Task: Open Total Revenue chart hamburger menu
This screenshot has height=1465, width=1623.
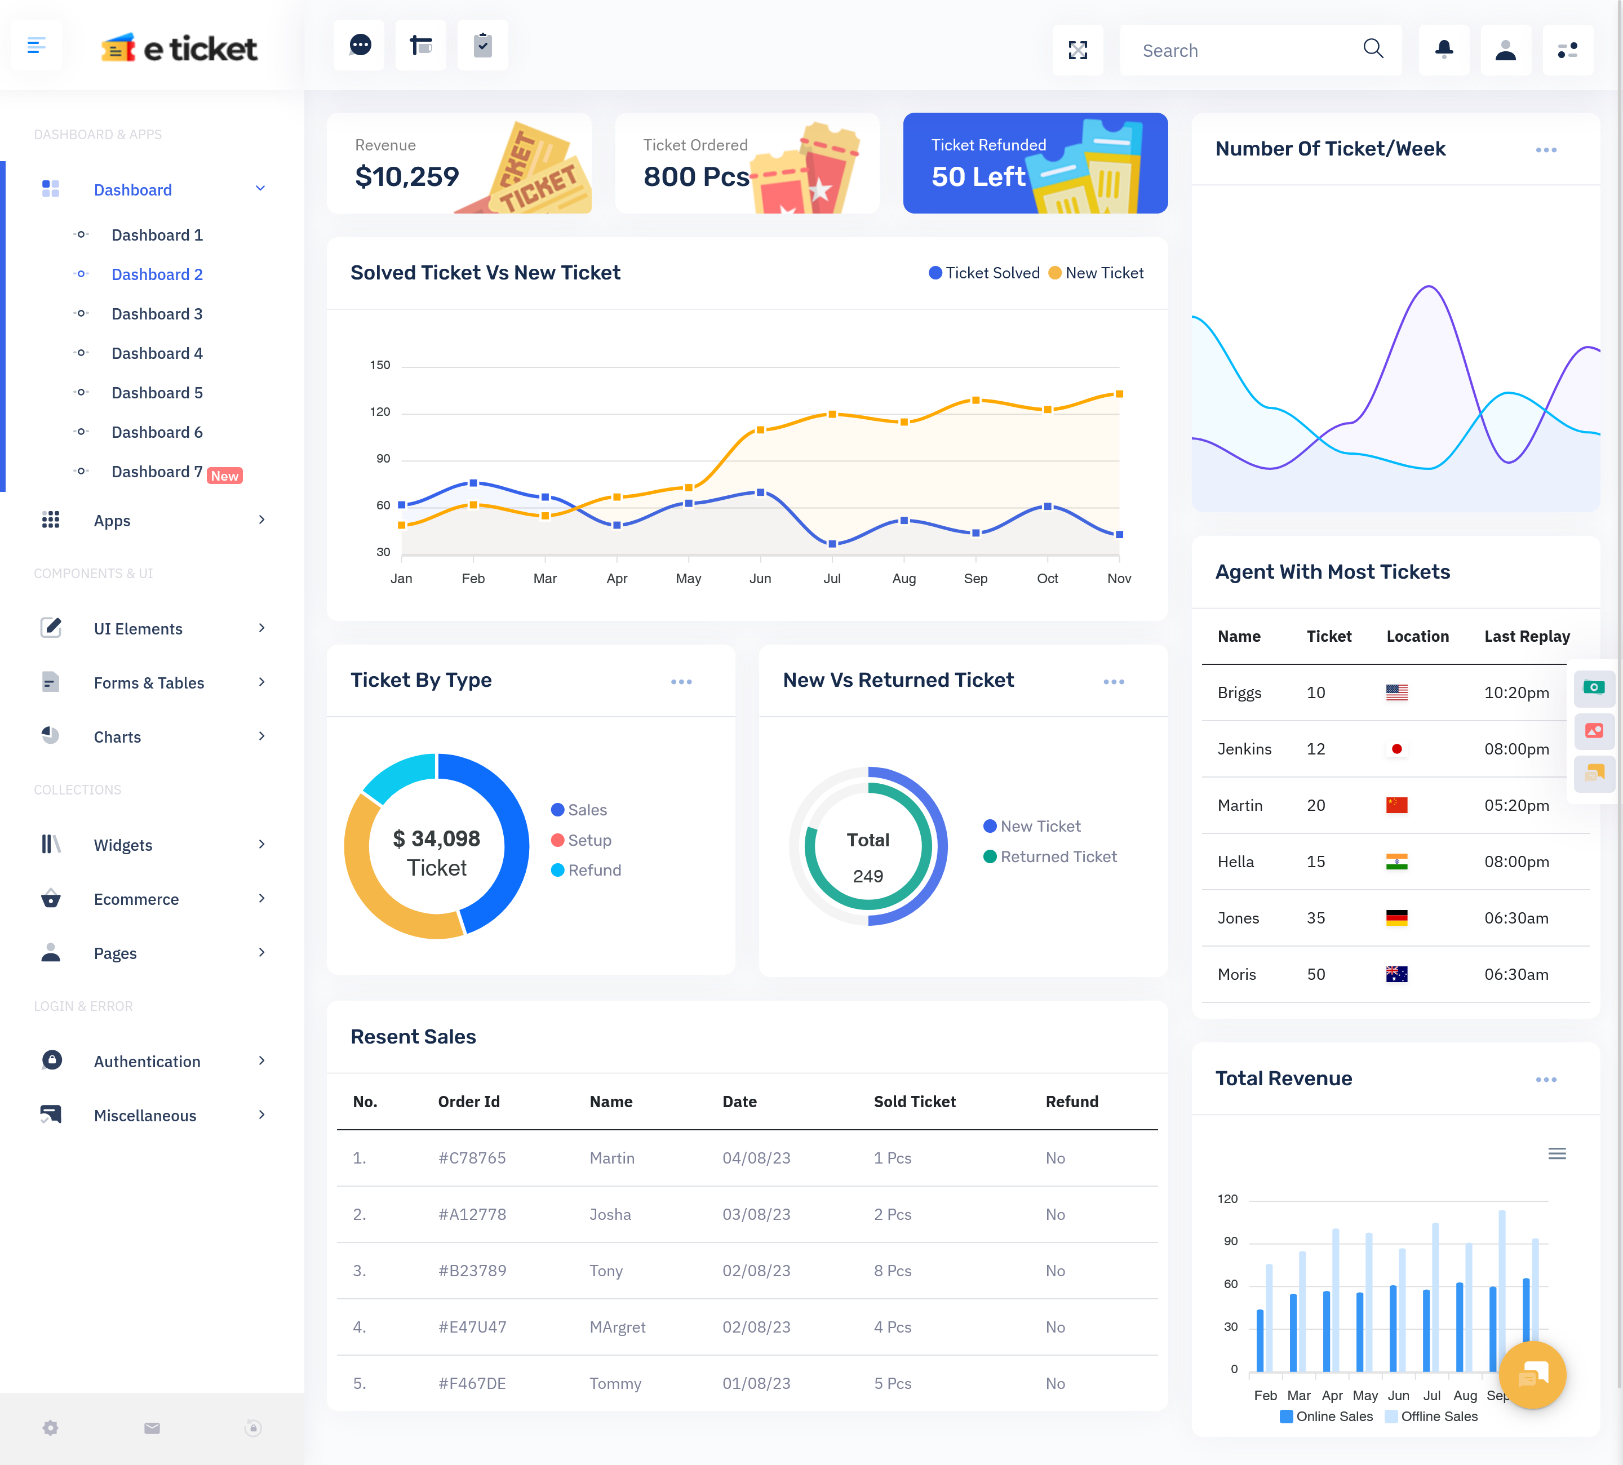Action: point(1557,1153)
